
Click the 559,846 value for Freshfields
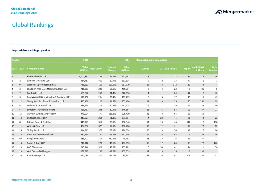tap(84, 93)
